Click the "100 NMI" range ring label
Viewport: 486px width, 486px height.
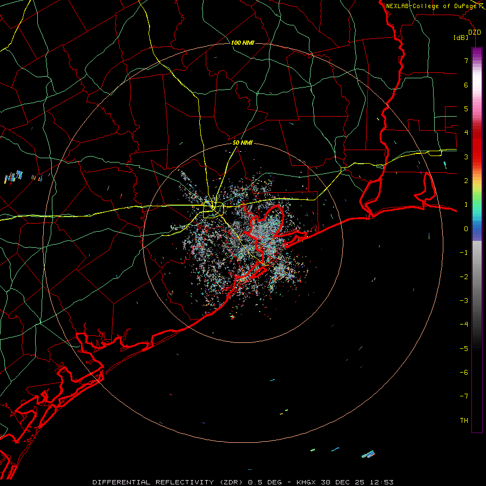point(242,43)
